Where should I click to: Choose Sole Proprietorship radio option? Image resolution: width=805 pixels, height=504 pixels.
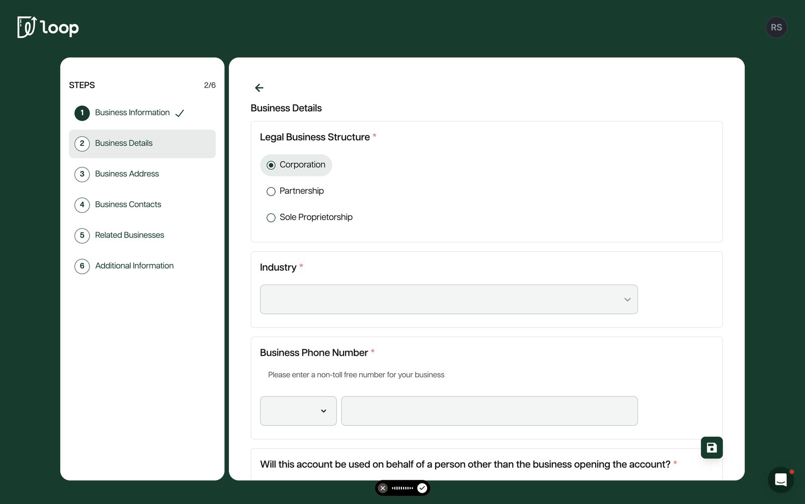(x=309, y=217)
